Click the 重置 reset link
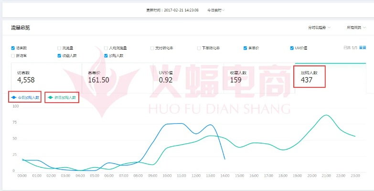This screenshot has height=191, width=374. 363,48
